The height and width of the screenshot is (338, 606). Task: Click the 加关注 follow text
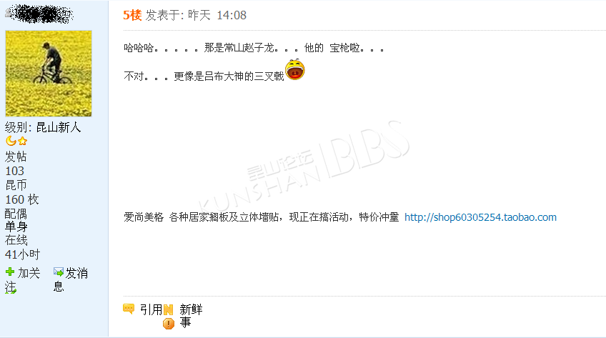point(23,280)
